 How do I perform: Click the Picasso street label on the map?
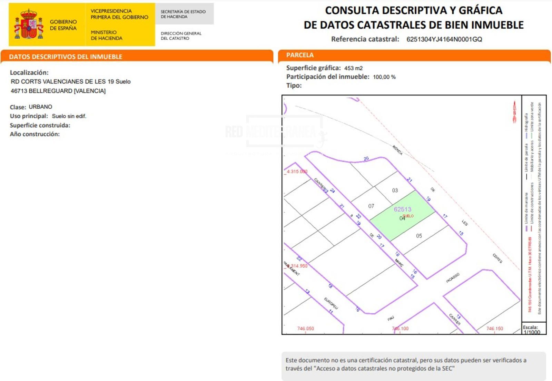pyautogui.click(x=452, y=278)
